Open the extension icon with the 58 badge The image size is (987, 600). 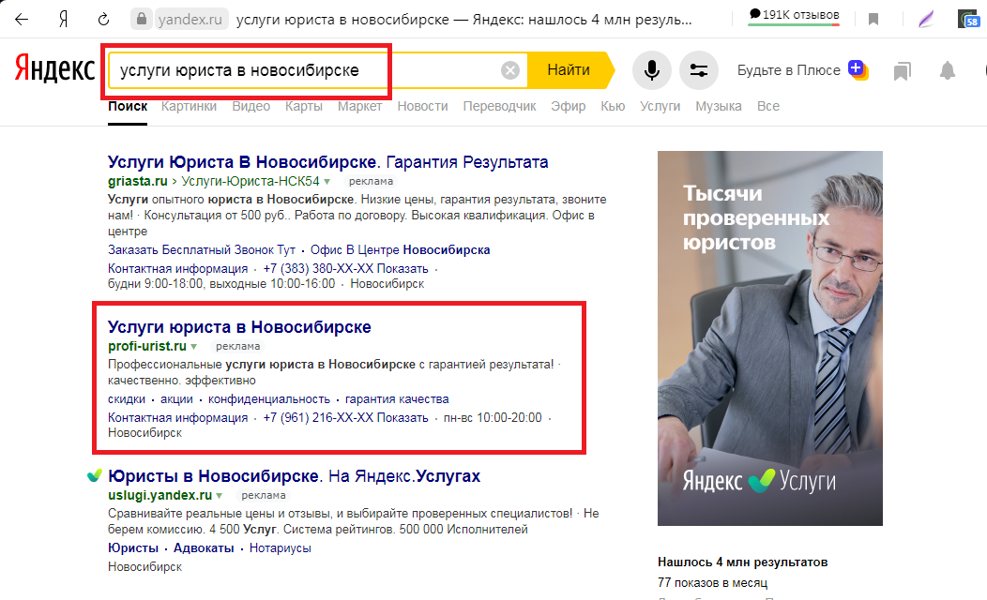(x=969, y=19)
